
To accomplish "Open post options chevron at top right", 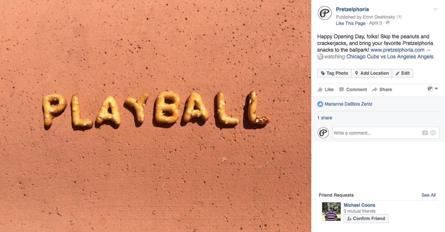I will pos(436,9).
